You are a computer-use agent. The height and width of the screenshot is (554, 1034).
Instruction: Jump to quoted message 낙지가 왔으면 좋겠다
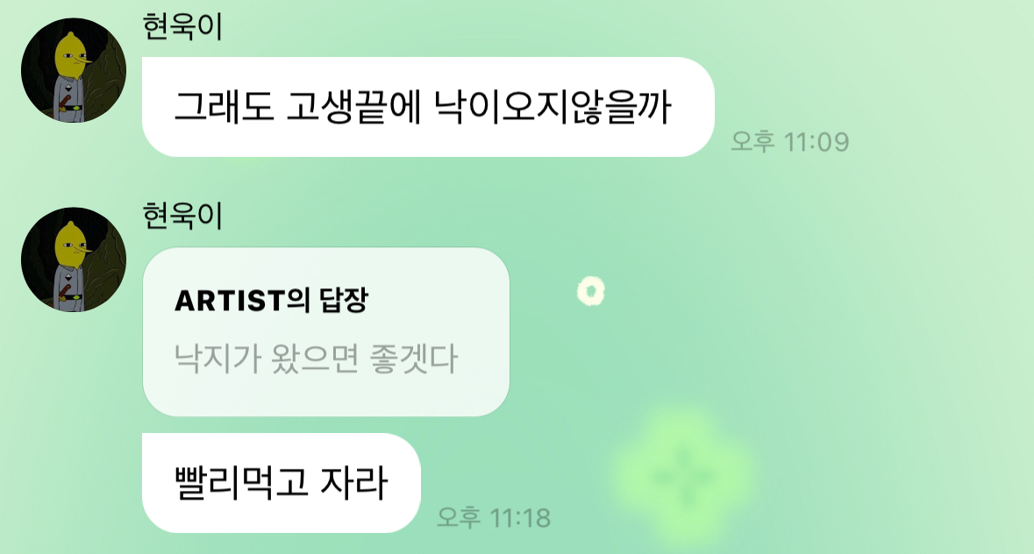[315, 359]
